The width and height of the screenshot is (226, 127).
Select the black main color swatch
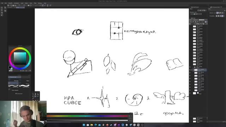(x=10, y=67)
